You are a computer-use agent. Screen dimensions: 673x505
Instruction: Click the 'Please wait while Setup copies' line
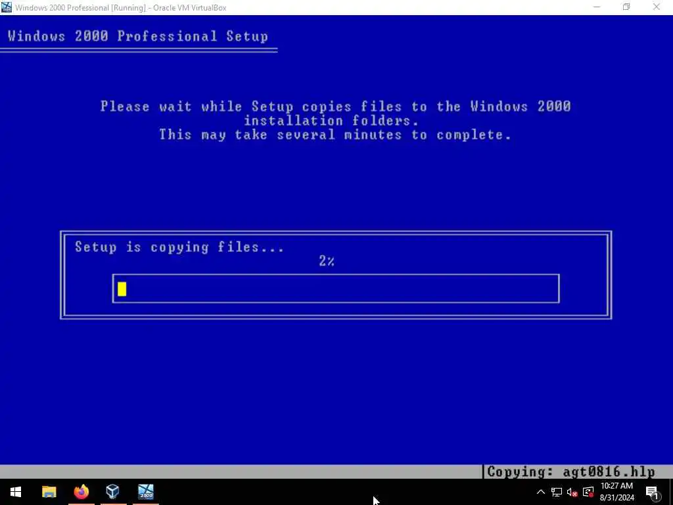tap(336, 106)
